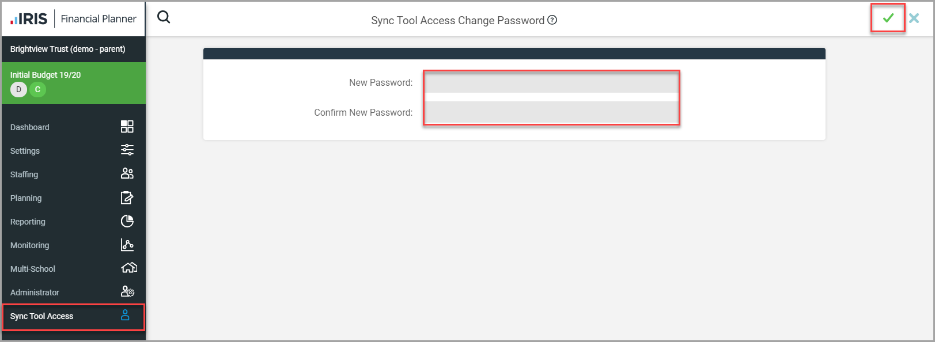Viewport: 935px width, 342px height.
Task: Click the Settings sliders icon
Action: point(127,150)
